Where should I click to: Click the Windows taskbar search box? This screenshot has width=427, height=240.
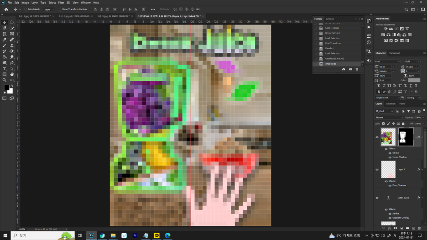(x=43, y=235)
